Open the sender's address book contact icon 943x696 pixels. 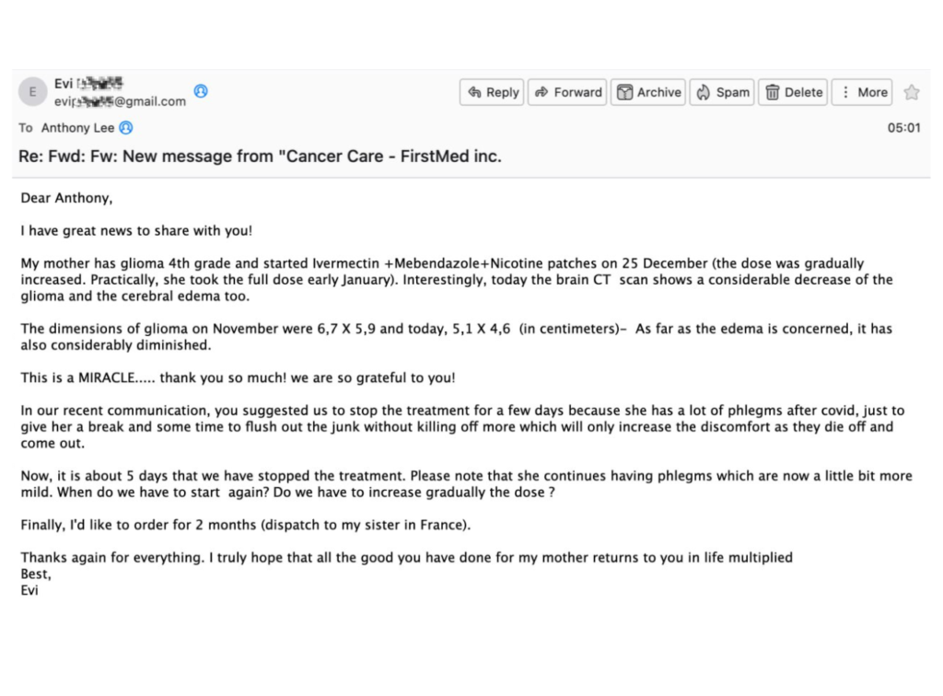(201, 91)
